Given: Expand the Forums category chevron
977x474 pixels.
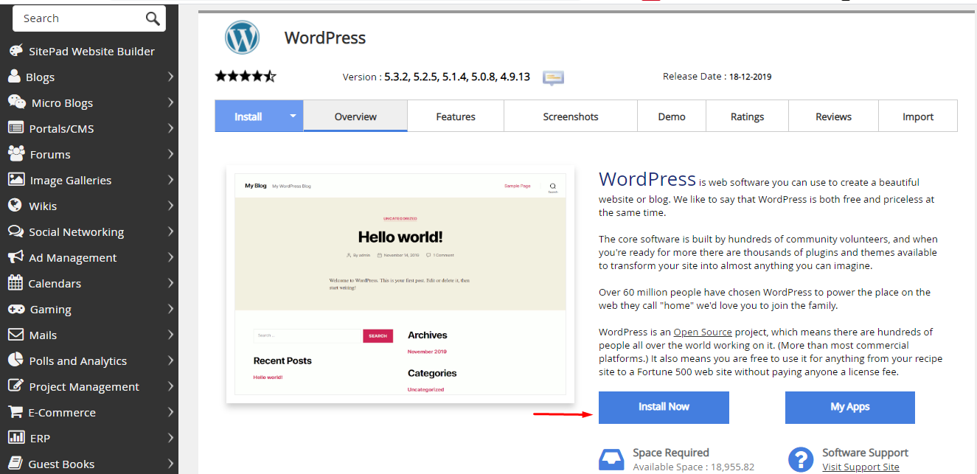Looking at the screenshot, I should pos(170,154).
